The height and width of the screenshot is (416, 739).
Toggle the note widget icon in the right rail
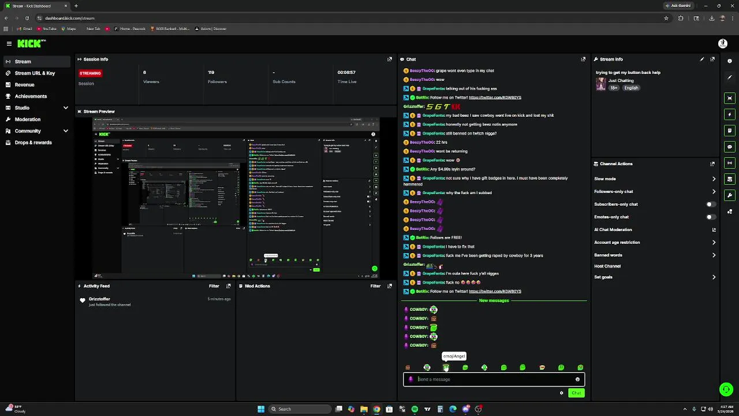730,131
